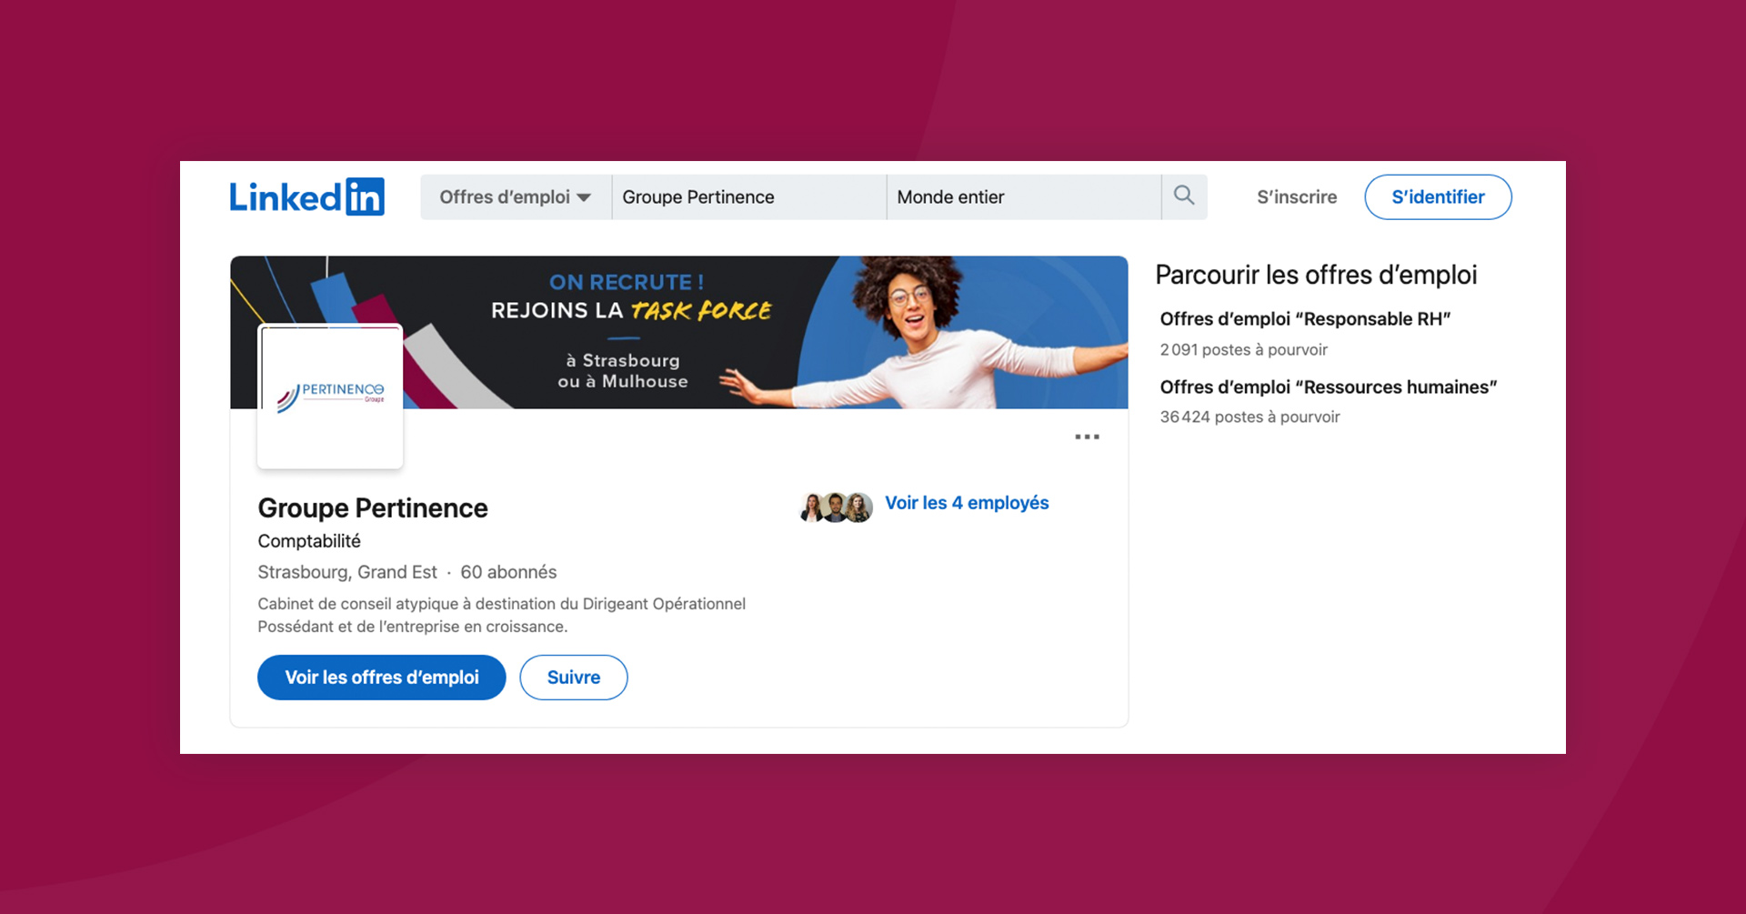The image size is (1746, 914).
Task: Click the Monde entier location field
Action: [1024, 197]
